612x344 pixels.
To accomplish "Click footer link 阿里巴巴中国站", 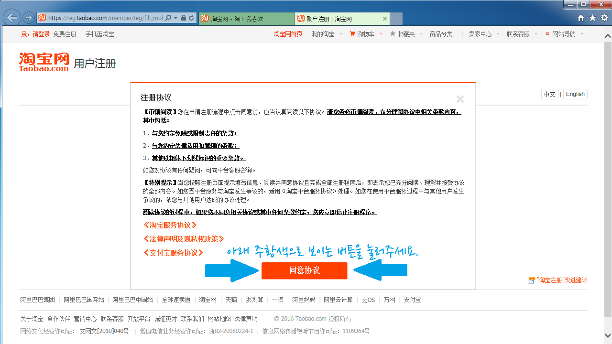I will [x=132, y=300].
